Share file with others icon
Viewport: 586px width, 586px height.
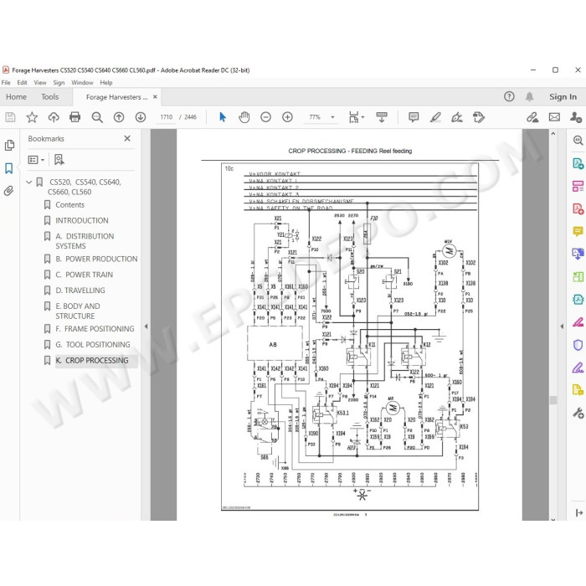point(576,117)
